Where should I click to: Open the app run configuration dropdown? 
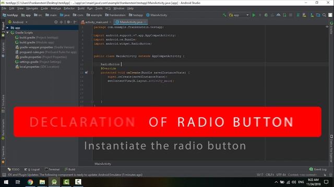point(239,15)
